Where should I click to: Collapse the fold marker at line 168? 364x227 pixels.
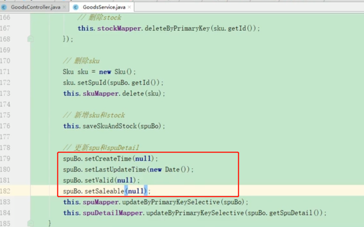tap(30, 39)
